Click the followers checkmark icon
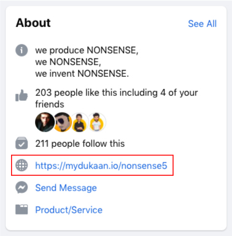This screenshot has height=236, width=232. [x=21, y=143]
